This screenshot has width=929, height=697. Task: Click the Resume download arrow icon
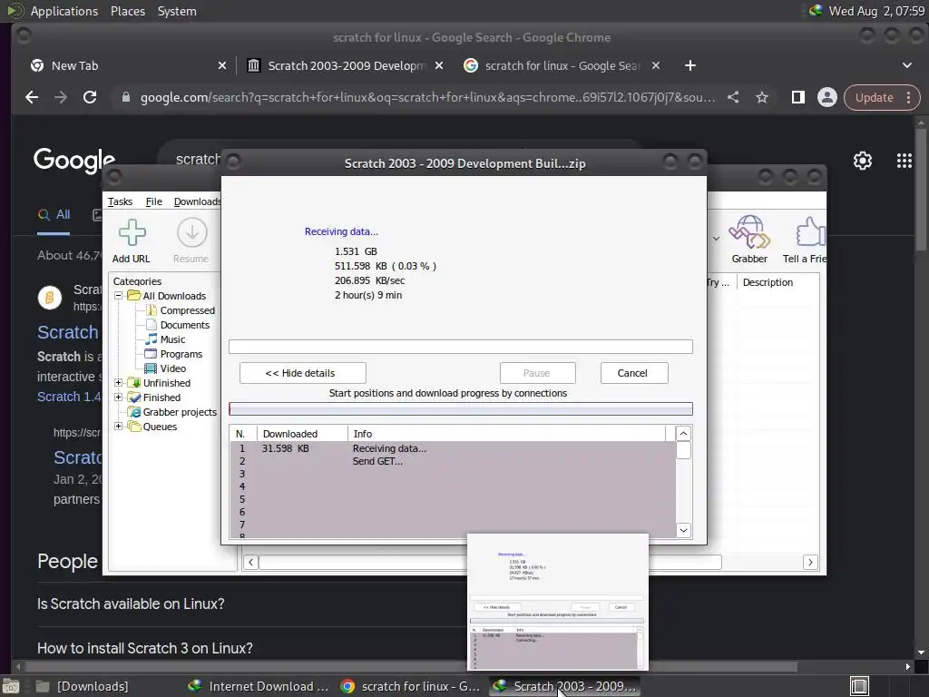click(x=192, y=232)
